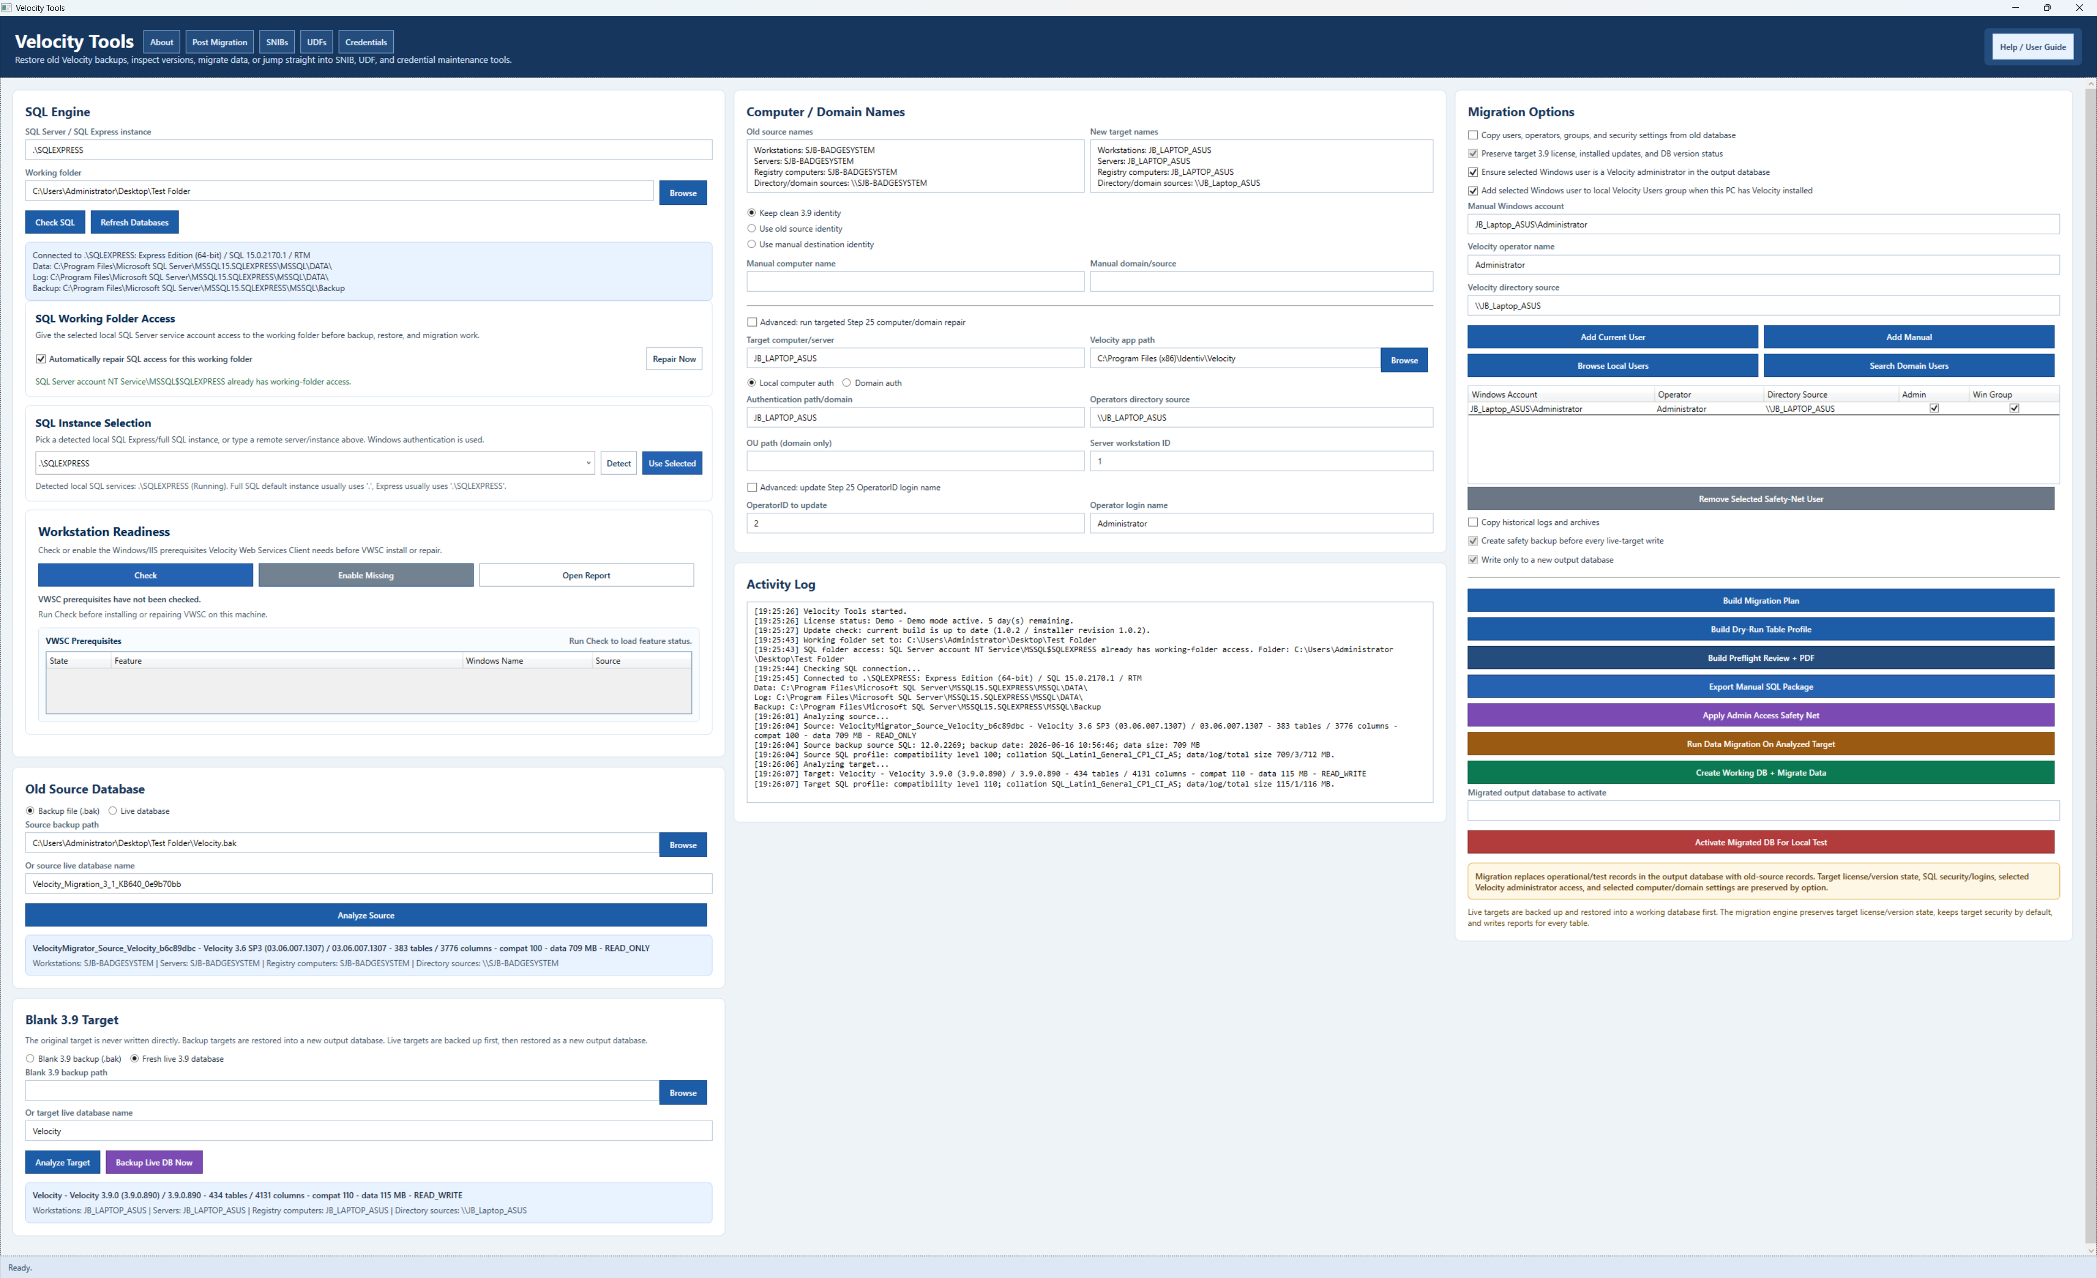
Task: Click Run Data Migration On Analyzed Target
Action: coord(1761,744)
